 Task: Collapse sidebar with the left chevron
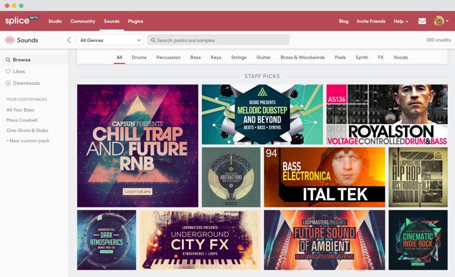[69, 40]
